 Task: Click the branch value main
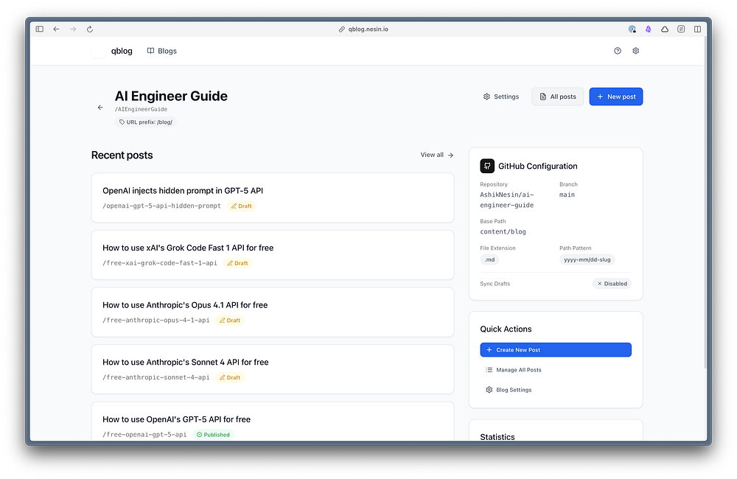pyautogui.click(x=567, y=195)
